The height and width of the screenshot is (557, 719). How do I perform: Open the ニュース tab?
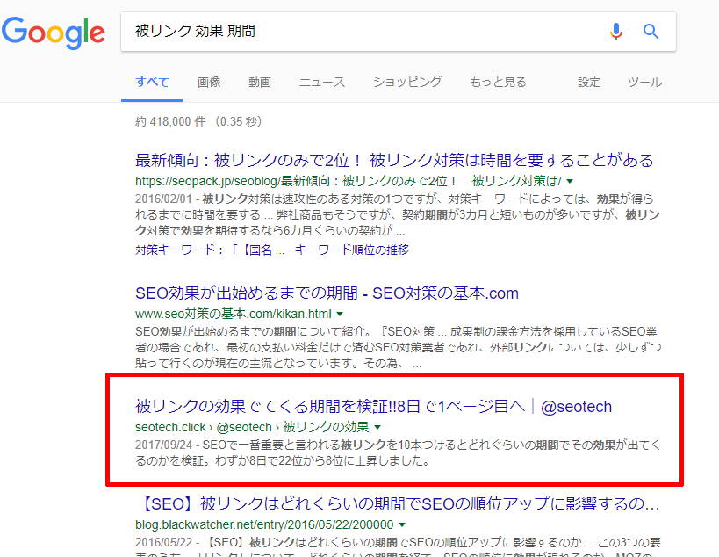click(x=321, y=81)
